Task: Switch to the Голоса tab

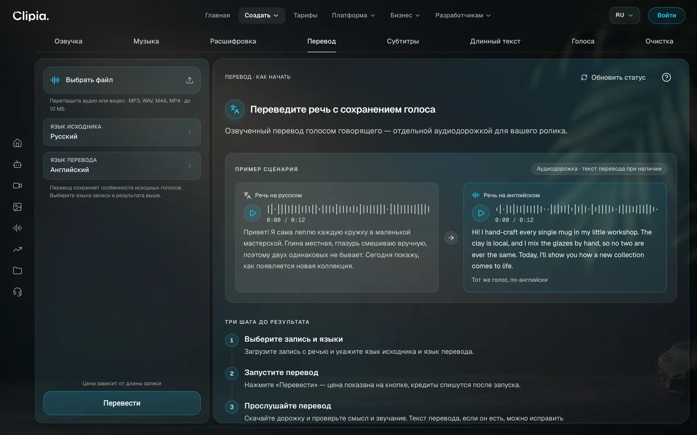Action: click(583, 41)
